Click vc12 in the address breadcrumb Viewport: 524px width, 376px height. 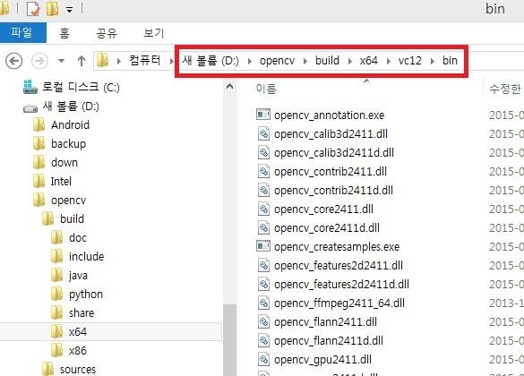(x=409, y=61)
